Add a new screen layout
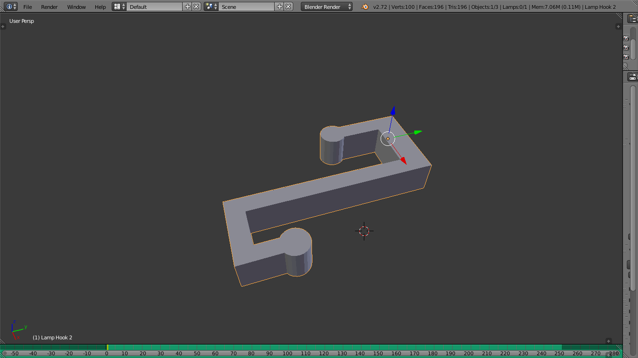Image resolution: width=638 pixels, height=358 pixels. pos(188,7)
